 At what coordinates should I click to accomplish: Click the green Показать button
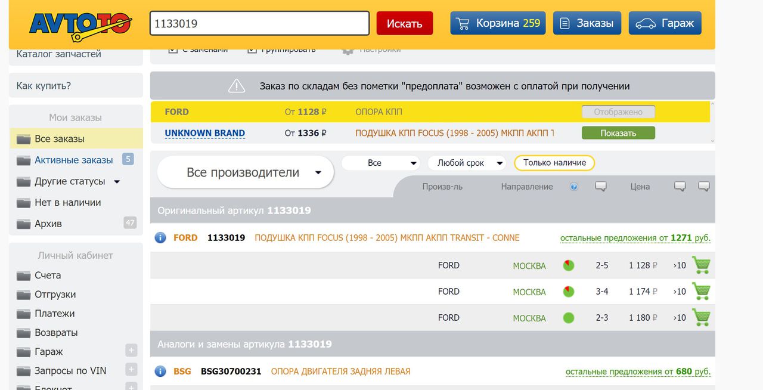coord(618,133)
